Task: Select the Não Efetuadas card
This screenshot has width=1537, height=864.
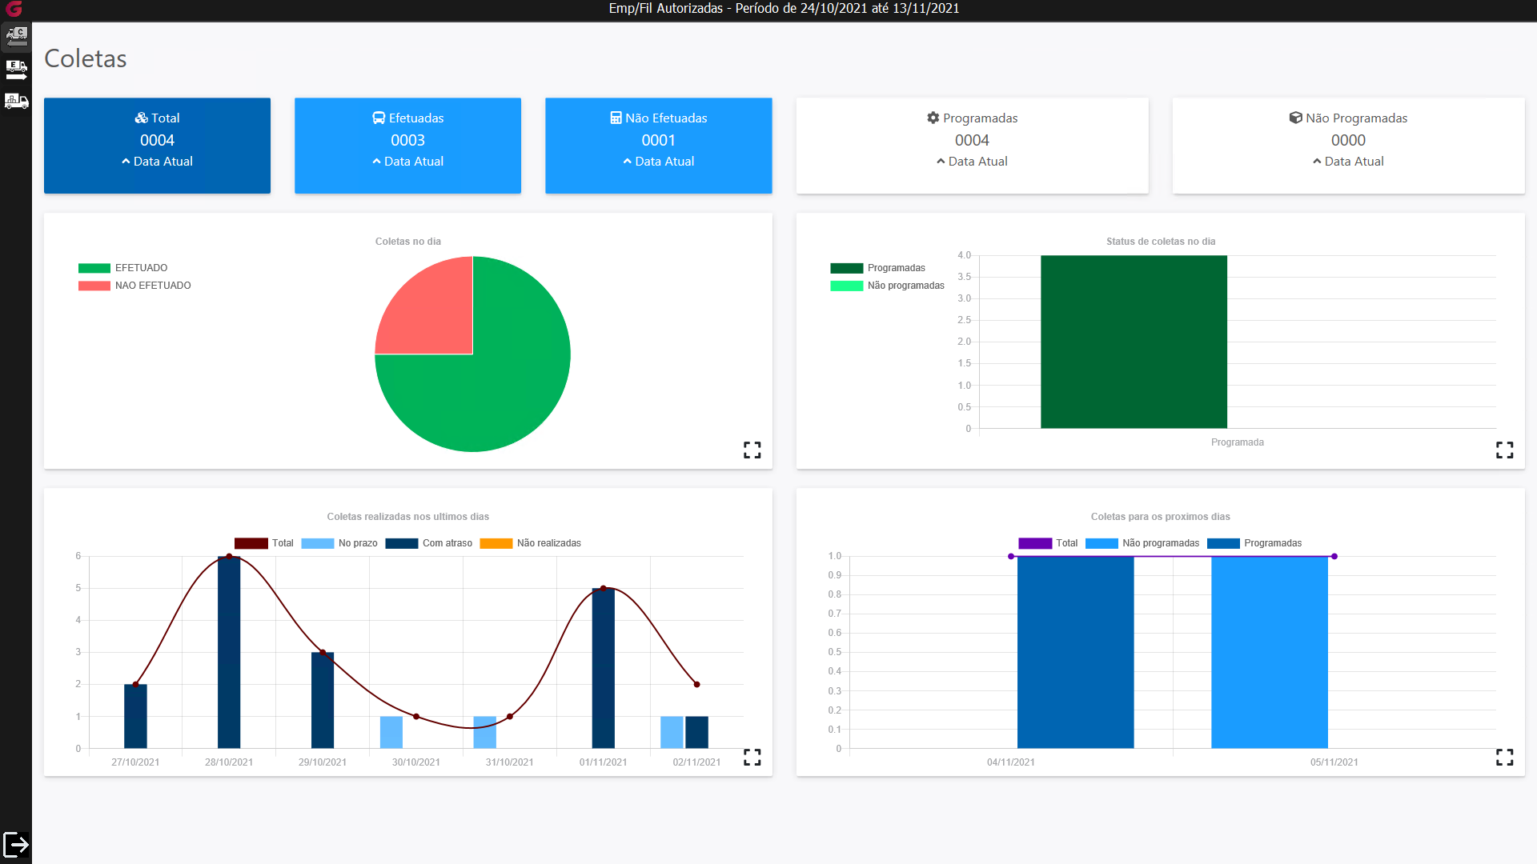Action: point(658,145)
